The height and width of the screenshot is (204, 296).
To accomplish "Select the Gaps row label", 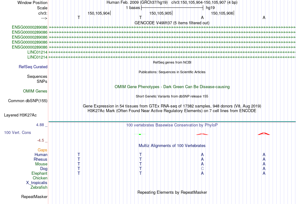I will click(42, 150).
